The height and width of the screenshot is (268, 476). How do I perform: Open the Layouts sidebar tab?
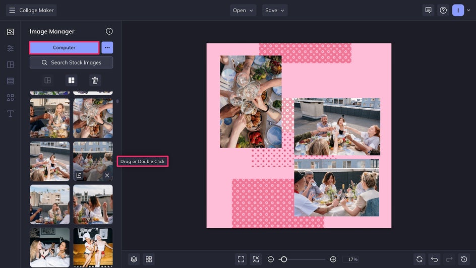click(x=10, y=64)
